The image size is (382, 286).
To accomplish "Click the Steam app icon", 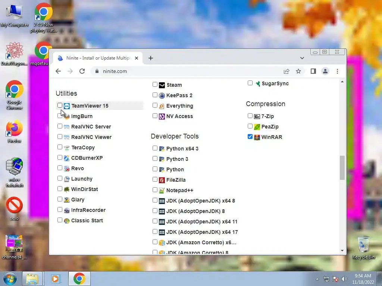I will 162,85.
